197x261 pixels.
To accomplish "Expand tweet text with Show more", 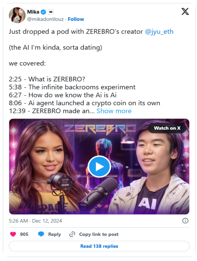I will pyautogui.click(x=114, y=111).
